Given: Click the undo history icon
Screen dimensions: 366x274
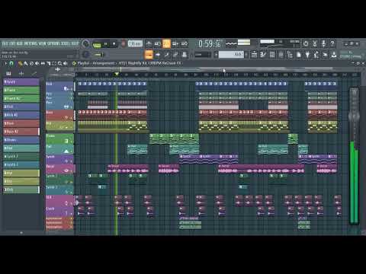Looking at the screenshot, I should pyautogui.click(x=306, y=43).
